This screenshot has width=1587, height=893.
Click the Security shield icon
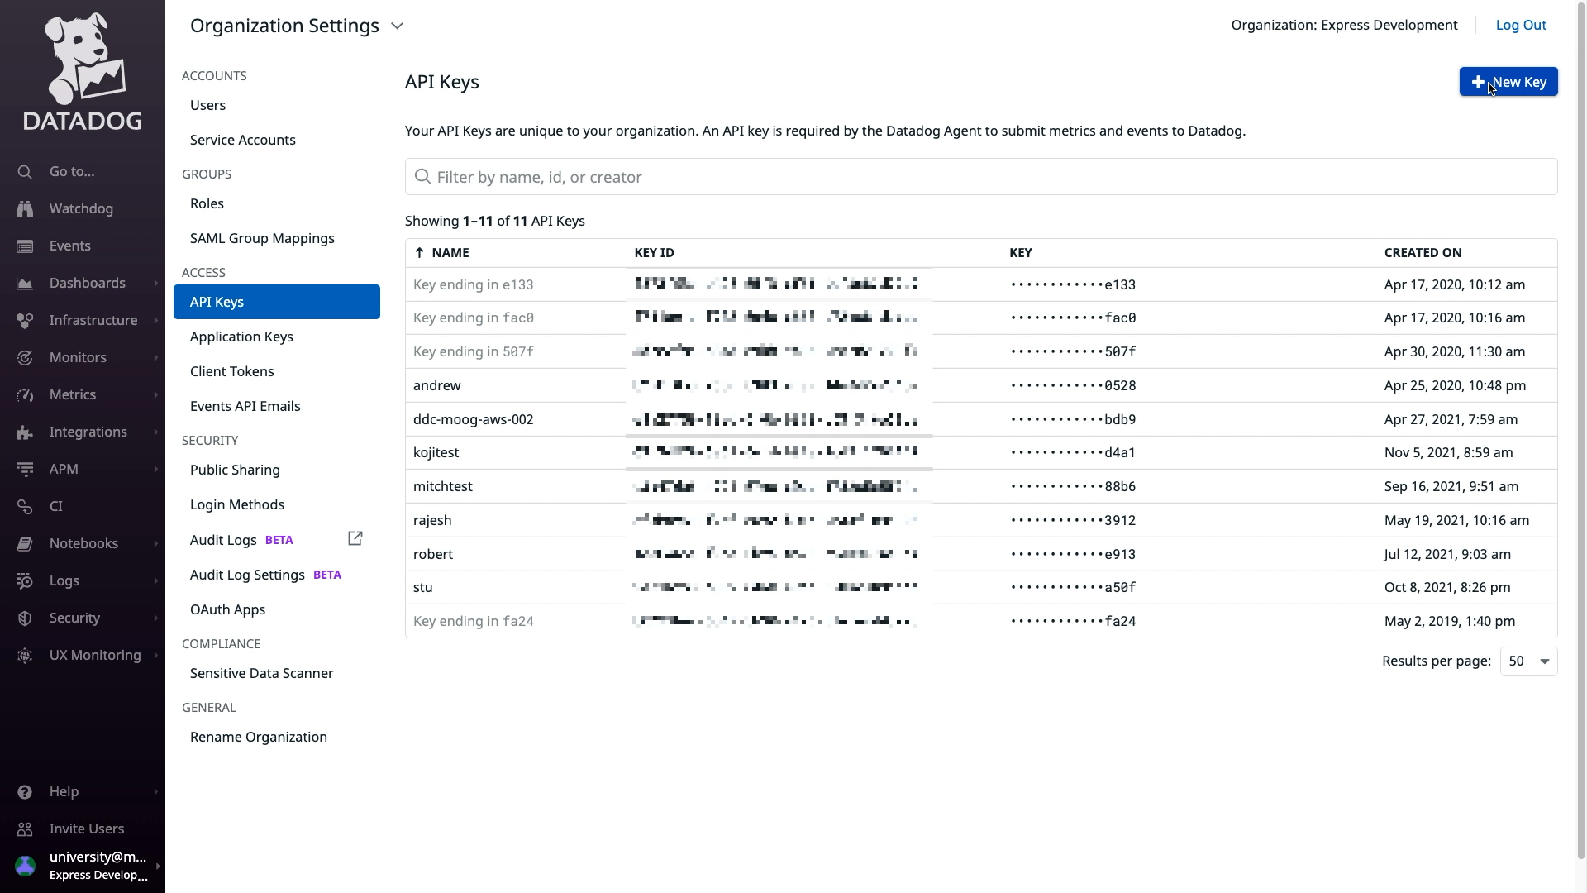tap(25, 618)
